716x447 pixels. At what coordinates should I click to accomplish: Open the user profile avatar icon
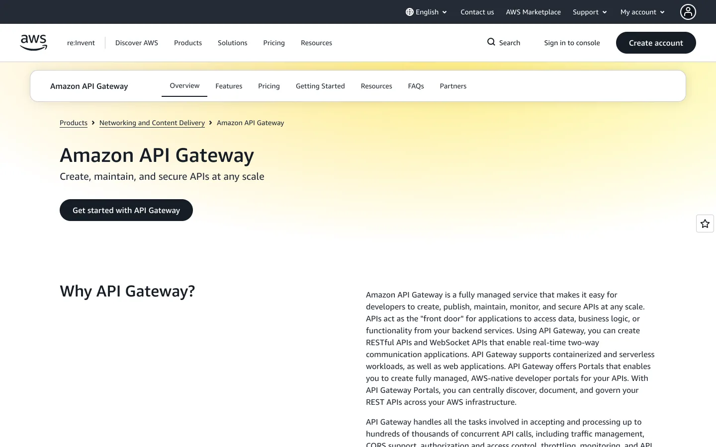pyautogui.click(x=688, y=12)
